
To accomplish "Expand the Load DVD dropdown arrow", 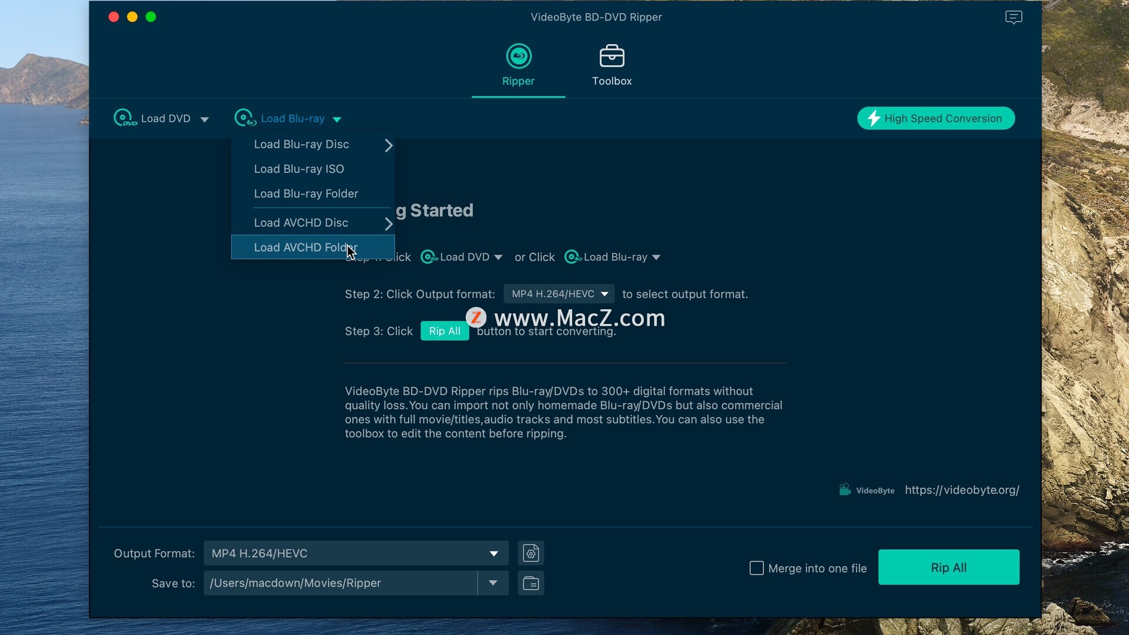I will click(x=204, y=119).
